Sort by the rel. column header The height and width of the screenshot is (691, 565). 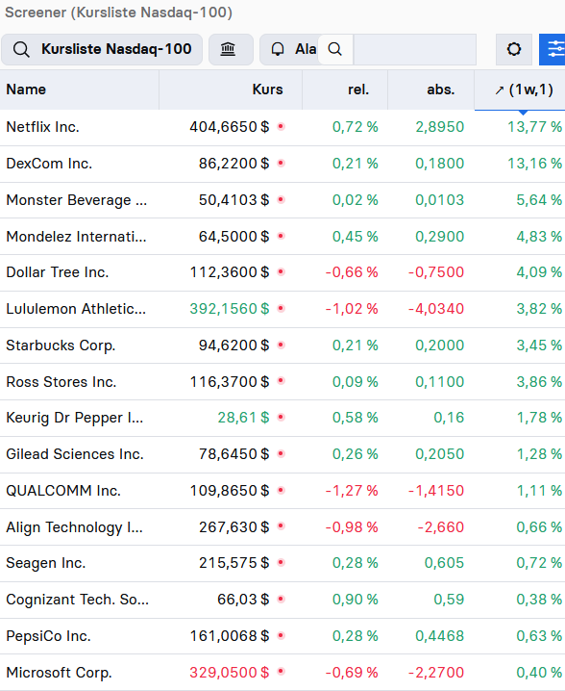(345, 90)
